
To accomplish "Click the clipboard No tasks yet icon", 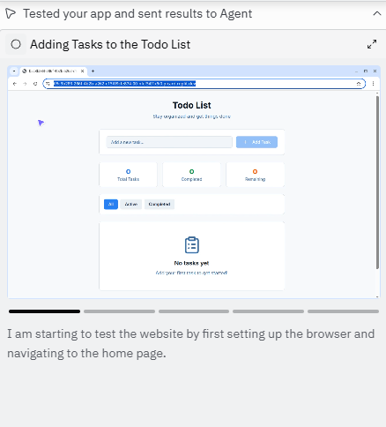I will tap(192, 244).
